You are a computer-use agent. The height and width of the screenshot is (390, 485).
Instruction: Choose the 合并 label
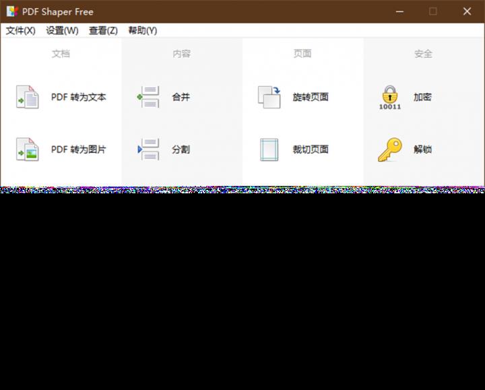[181, 97]
